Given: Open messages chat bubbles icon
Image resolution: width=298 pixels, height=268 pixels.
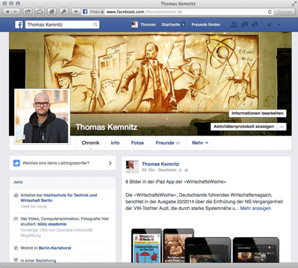Looking at the screenshot, I should click(244, 25).
